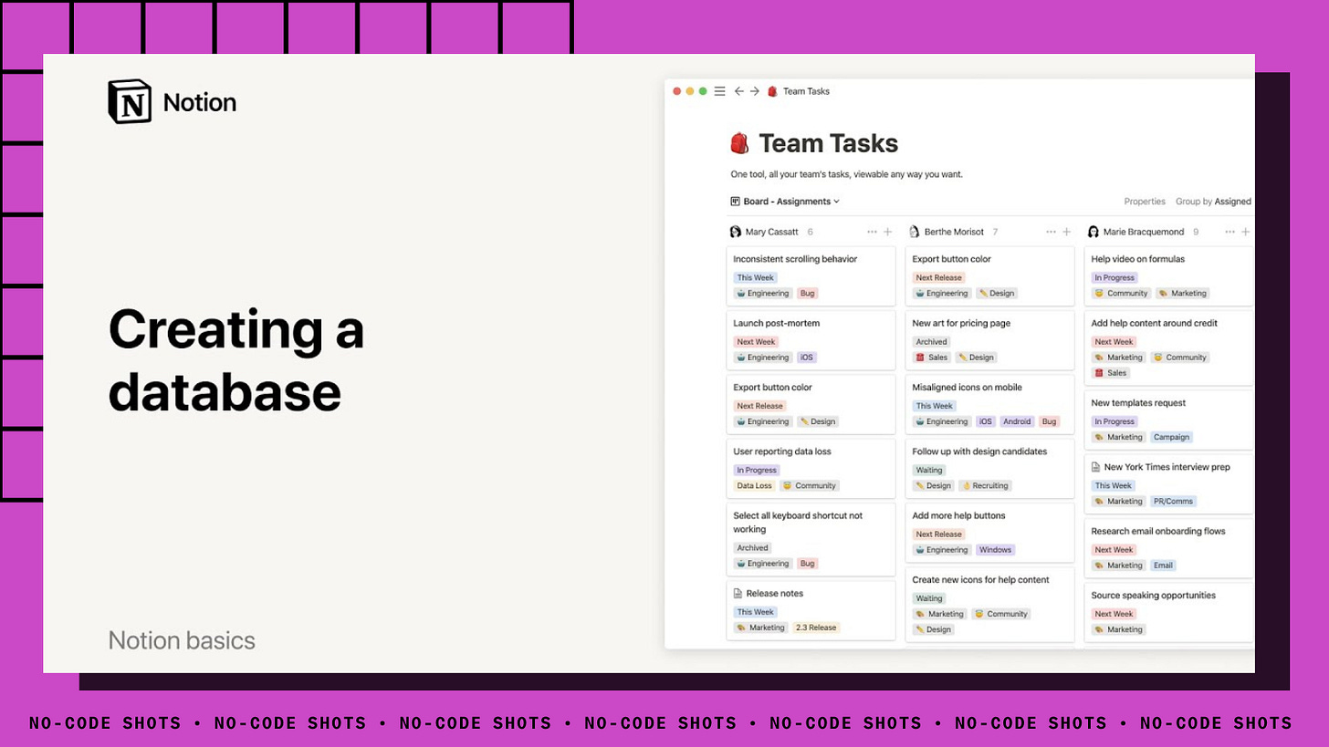Click In Progress status on User reporting card
Viewport: 1329px width, 747px height.
[757, 471]
